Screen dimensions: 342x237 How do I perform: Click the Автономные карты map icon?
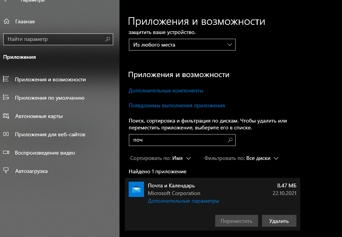(6, 116)
